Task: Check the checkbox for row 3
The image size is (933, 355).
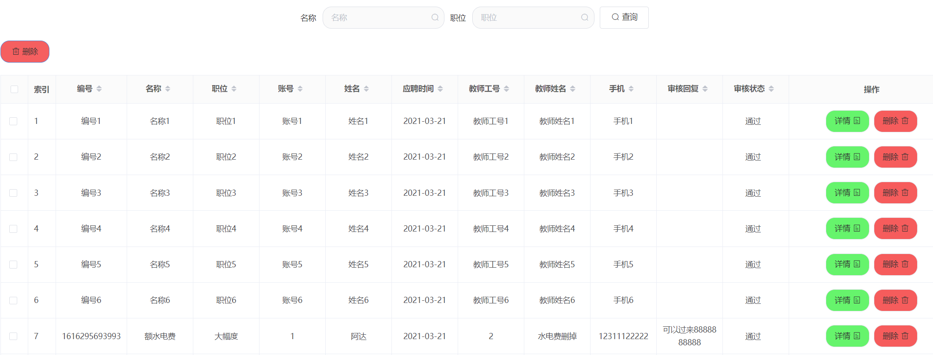Action: point(13,193)
